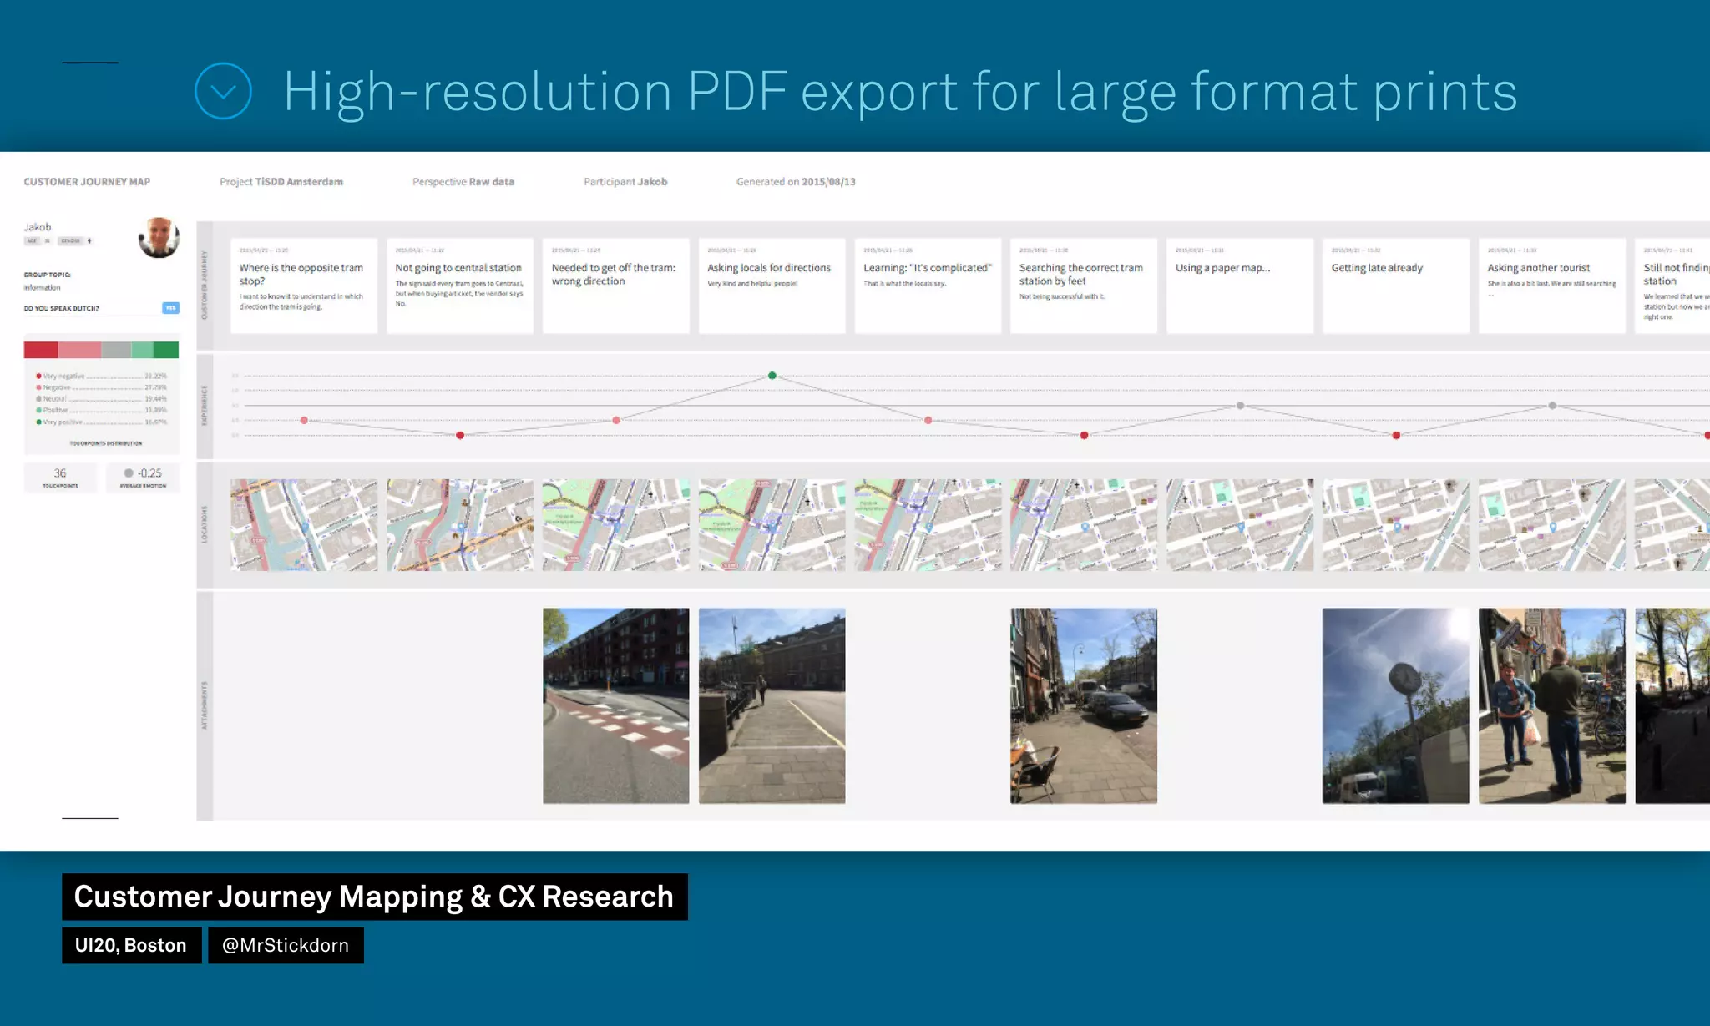Image resolution: width=1710 pixels, height=1026 pixels.
Task: Select the grey experience point under 'Asking another tourist'
Action: click(x=1552, y=406)
